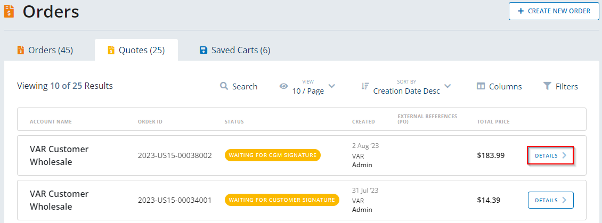Click the Create New Order button
602x223 pixels.
coord(554,11)
